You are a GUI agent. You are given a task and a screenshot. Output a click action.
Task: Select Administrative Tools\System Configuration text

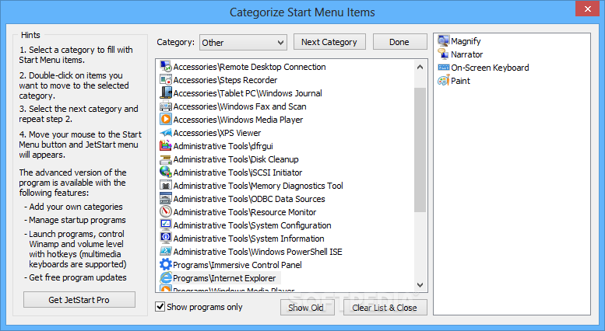point(252,225)
